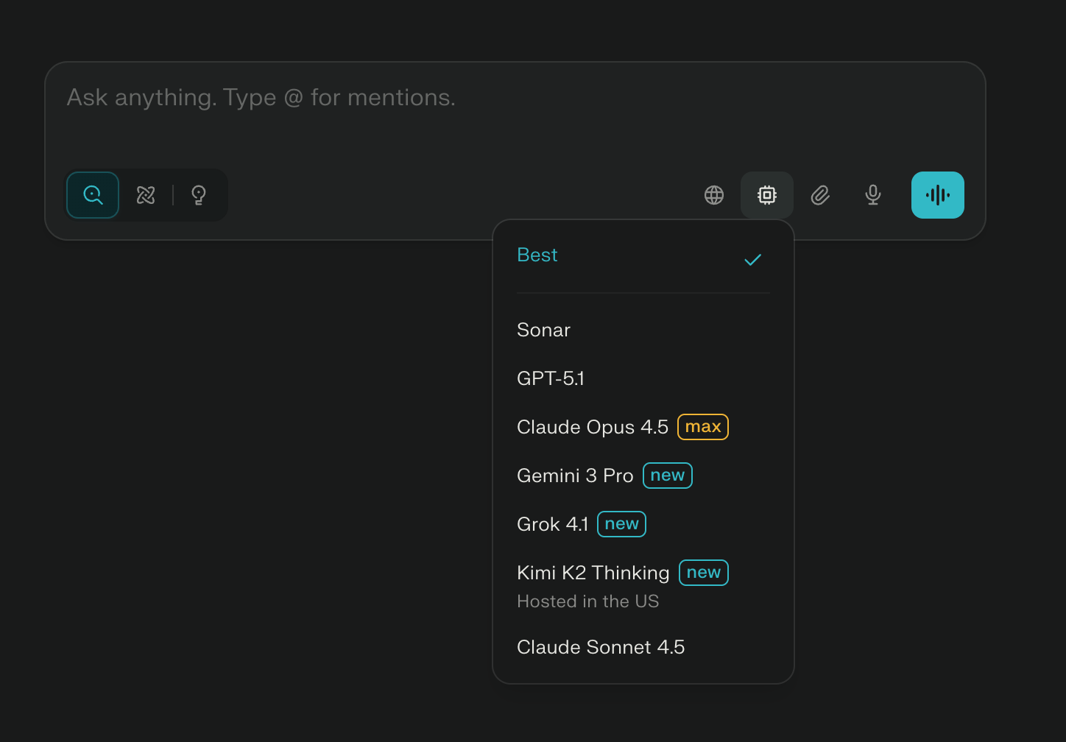Choose Claude Sonnet 4.5 model
Screen dimensions: 1066x742
643,647
